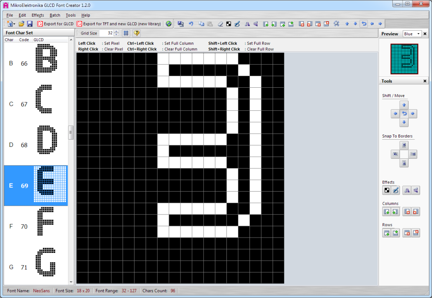Decrease Grid Size with the down spinner
432x298 pixels.
coord(117,35)
